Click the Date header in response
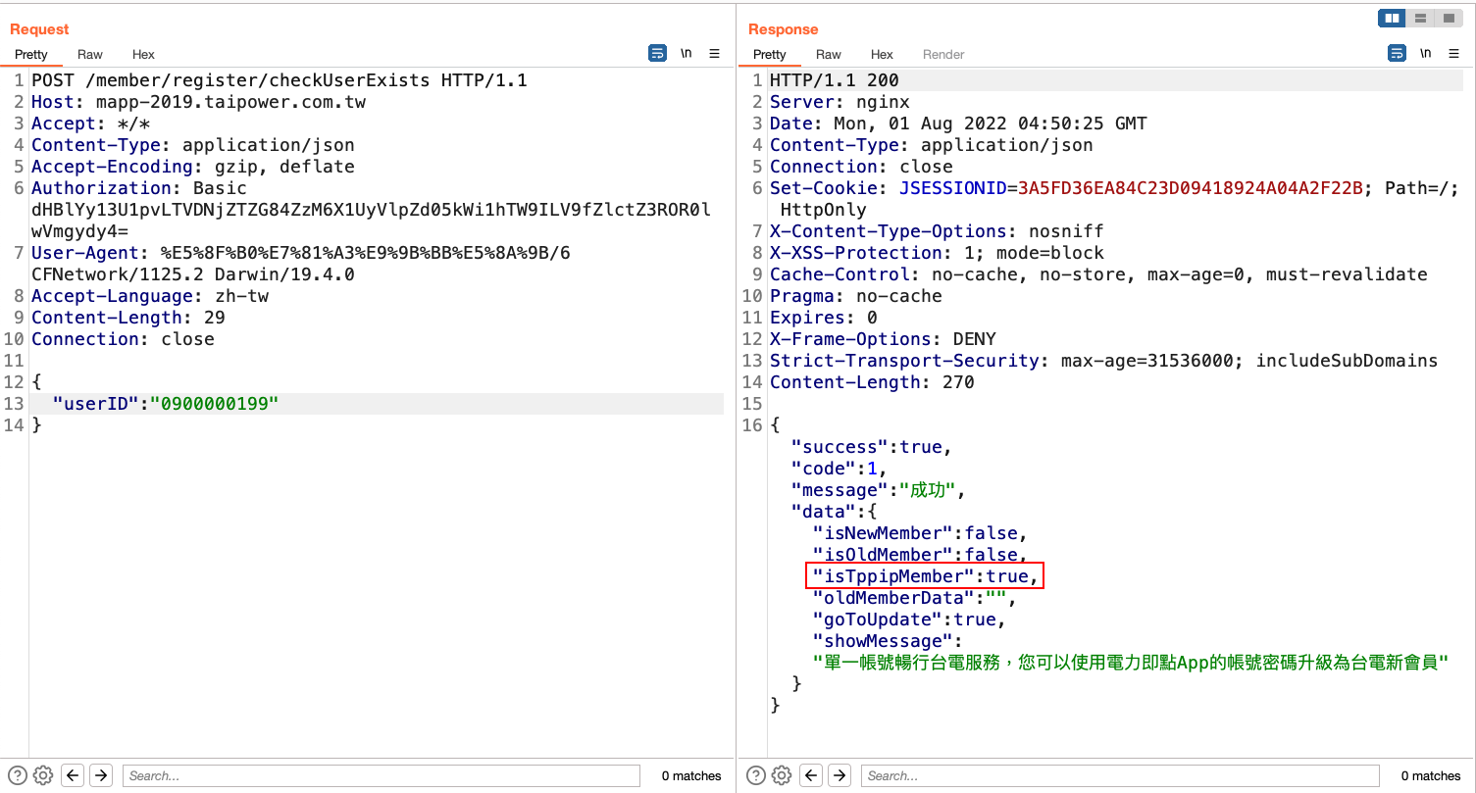Image resolution: width=1476 pixels, height=793 pixels. pos(958,124)
